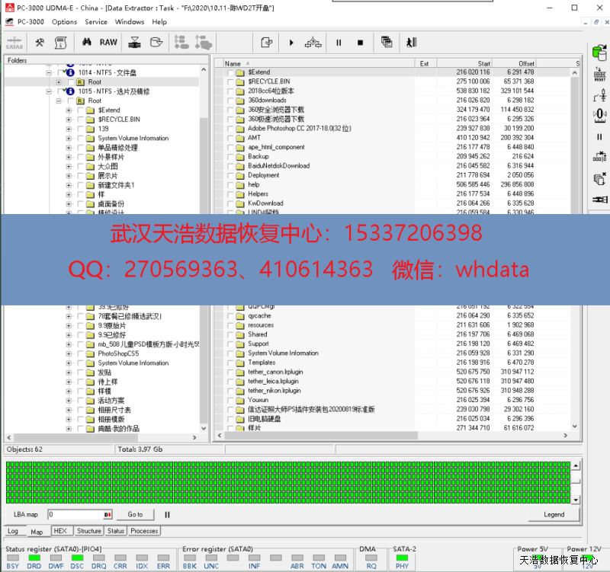Click the stop square toolbar button
610x572 pixels.
click(x=360, y=43)
